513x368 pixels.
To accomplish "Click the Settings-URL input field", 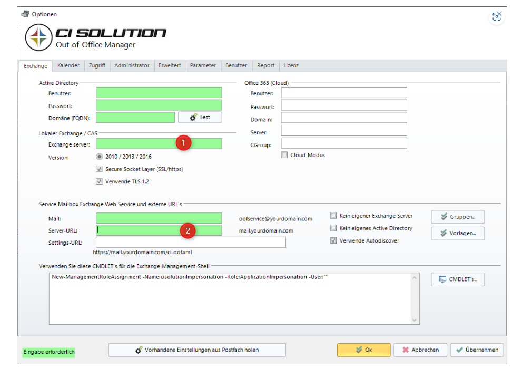I will (x=191, y=242).
